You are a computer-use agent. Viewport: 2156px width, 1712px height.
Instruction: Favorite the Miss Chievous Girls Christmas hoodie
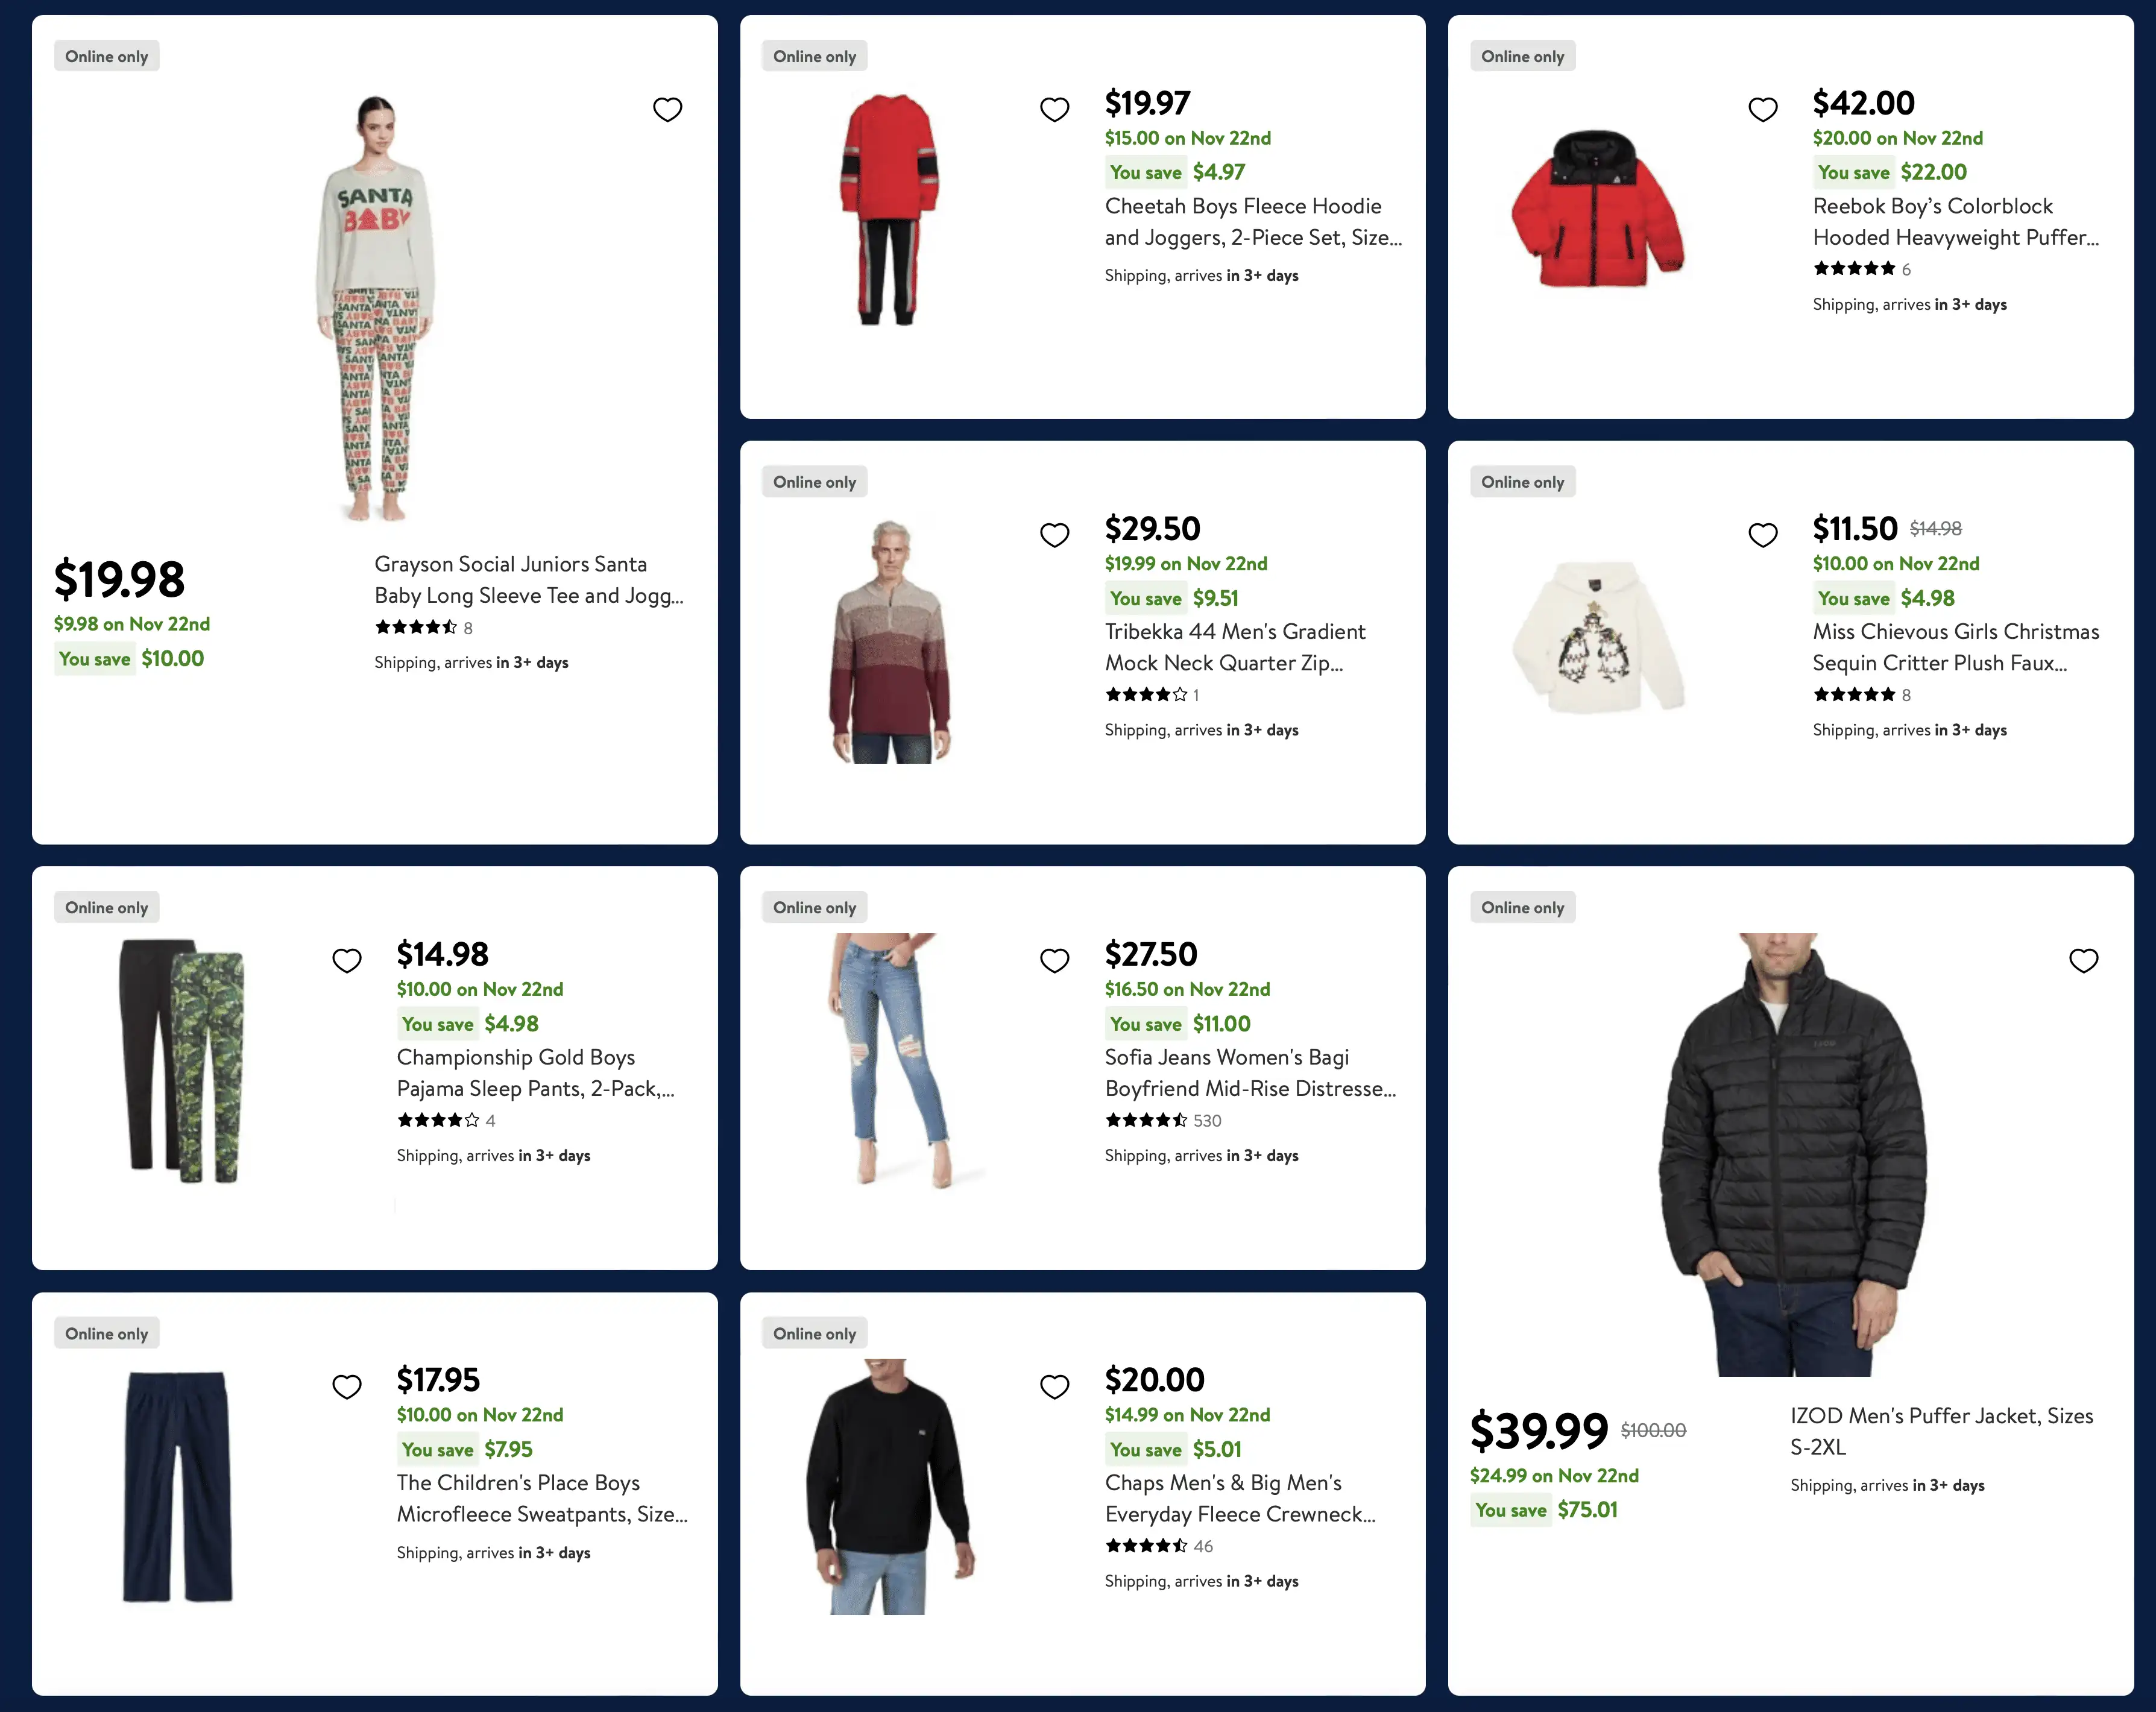1762,535
